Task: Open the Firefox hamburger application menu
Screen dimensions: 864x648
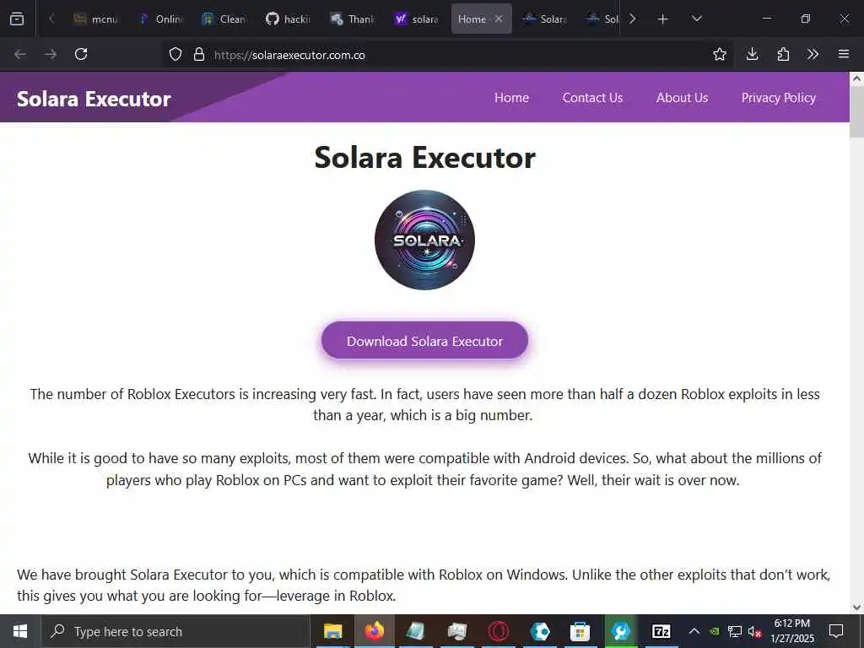Action: [x=843, y=54]
